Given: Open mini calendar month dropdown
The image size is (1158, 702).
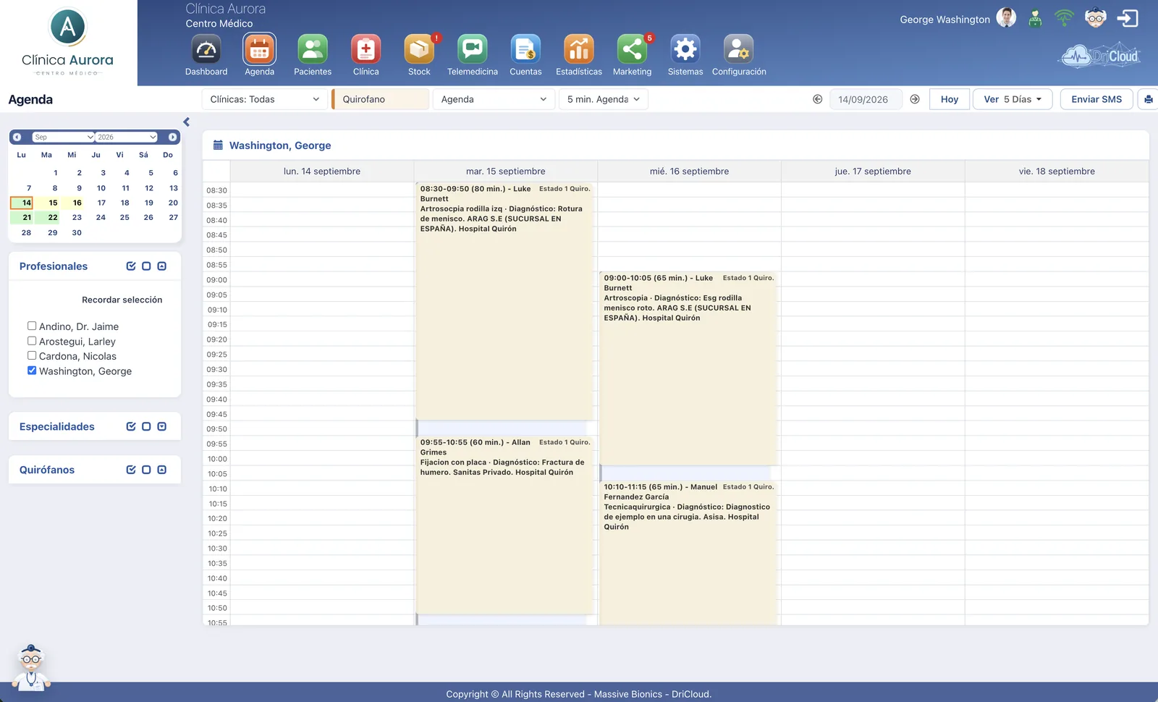Looking at the screenshot, I should [64, 137].
